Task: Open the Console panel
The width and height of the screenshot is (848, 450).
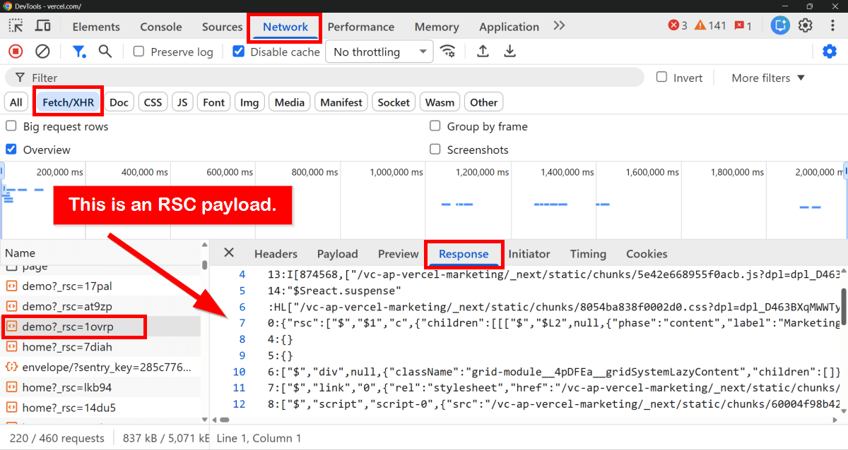Action: [x=160, y=26]
